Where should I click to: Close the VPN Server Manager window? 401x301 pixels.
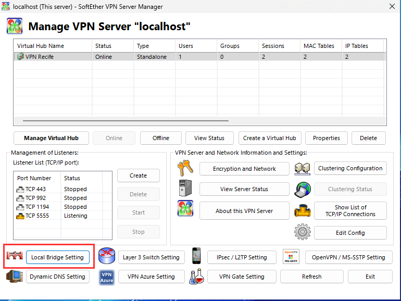point(392,6)
